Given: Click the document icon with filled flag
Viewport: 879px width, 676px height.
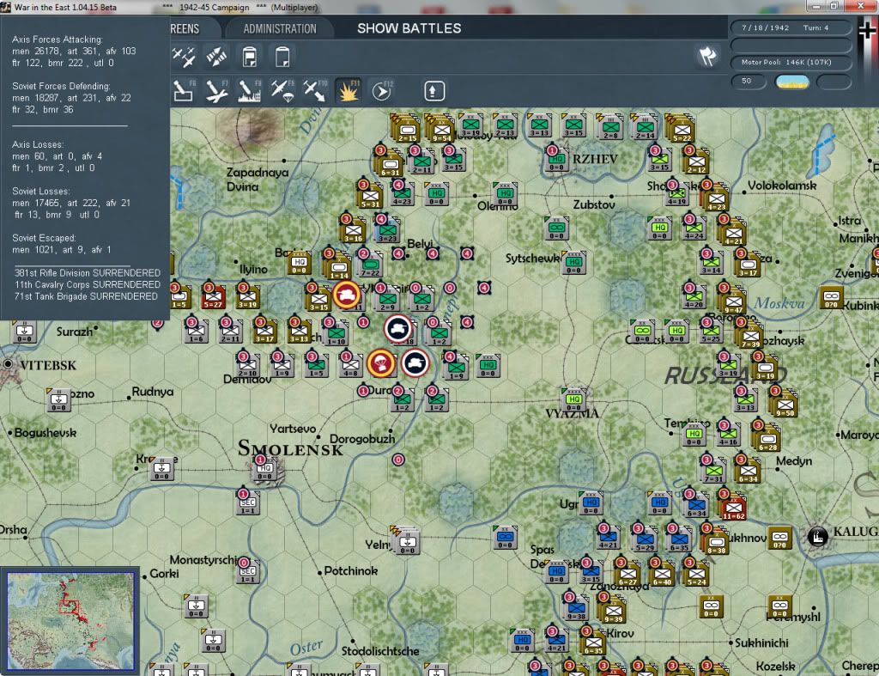Looking at the screenshot, I should [250, 57].
